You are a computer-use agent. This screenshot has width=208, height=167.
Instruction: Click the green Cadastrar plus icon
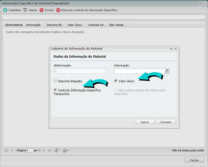(5, 10)
